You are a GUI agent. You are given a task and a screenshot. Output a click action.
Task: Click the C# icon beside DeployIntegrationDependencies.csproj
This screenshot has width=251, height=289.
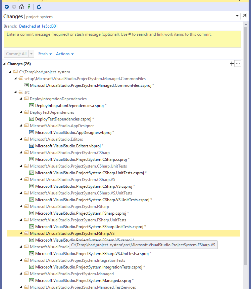(31, 105)
